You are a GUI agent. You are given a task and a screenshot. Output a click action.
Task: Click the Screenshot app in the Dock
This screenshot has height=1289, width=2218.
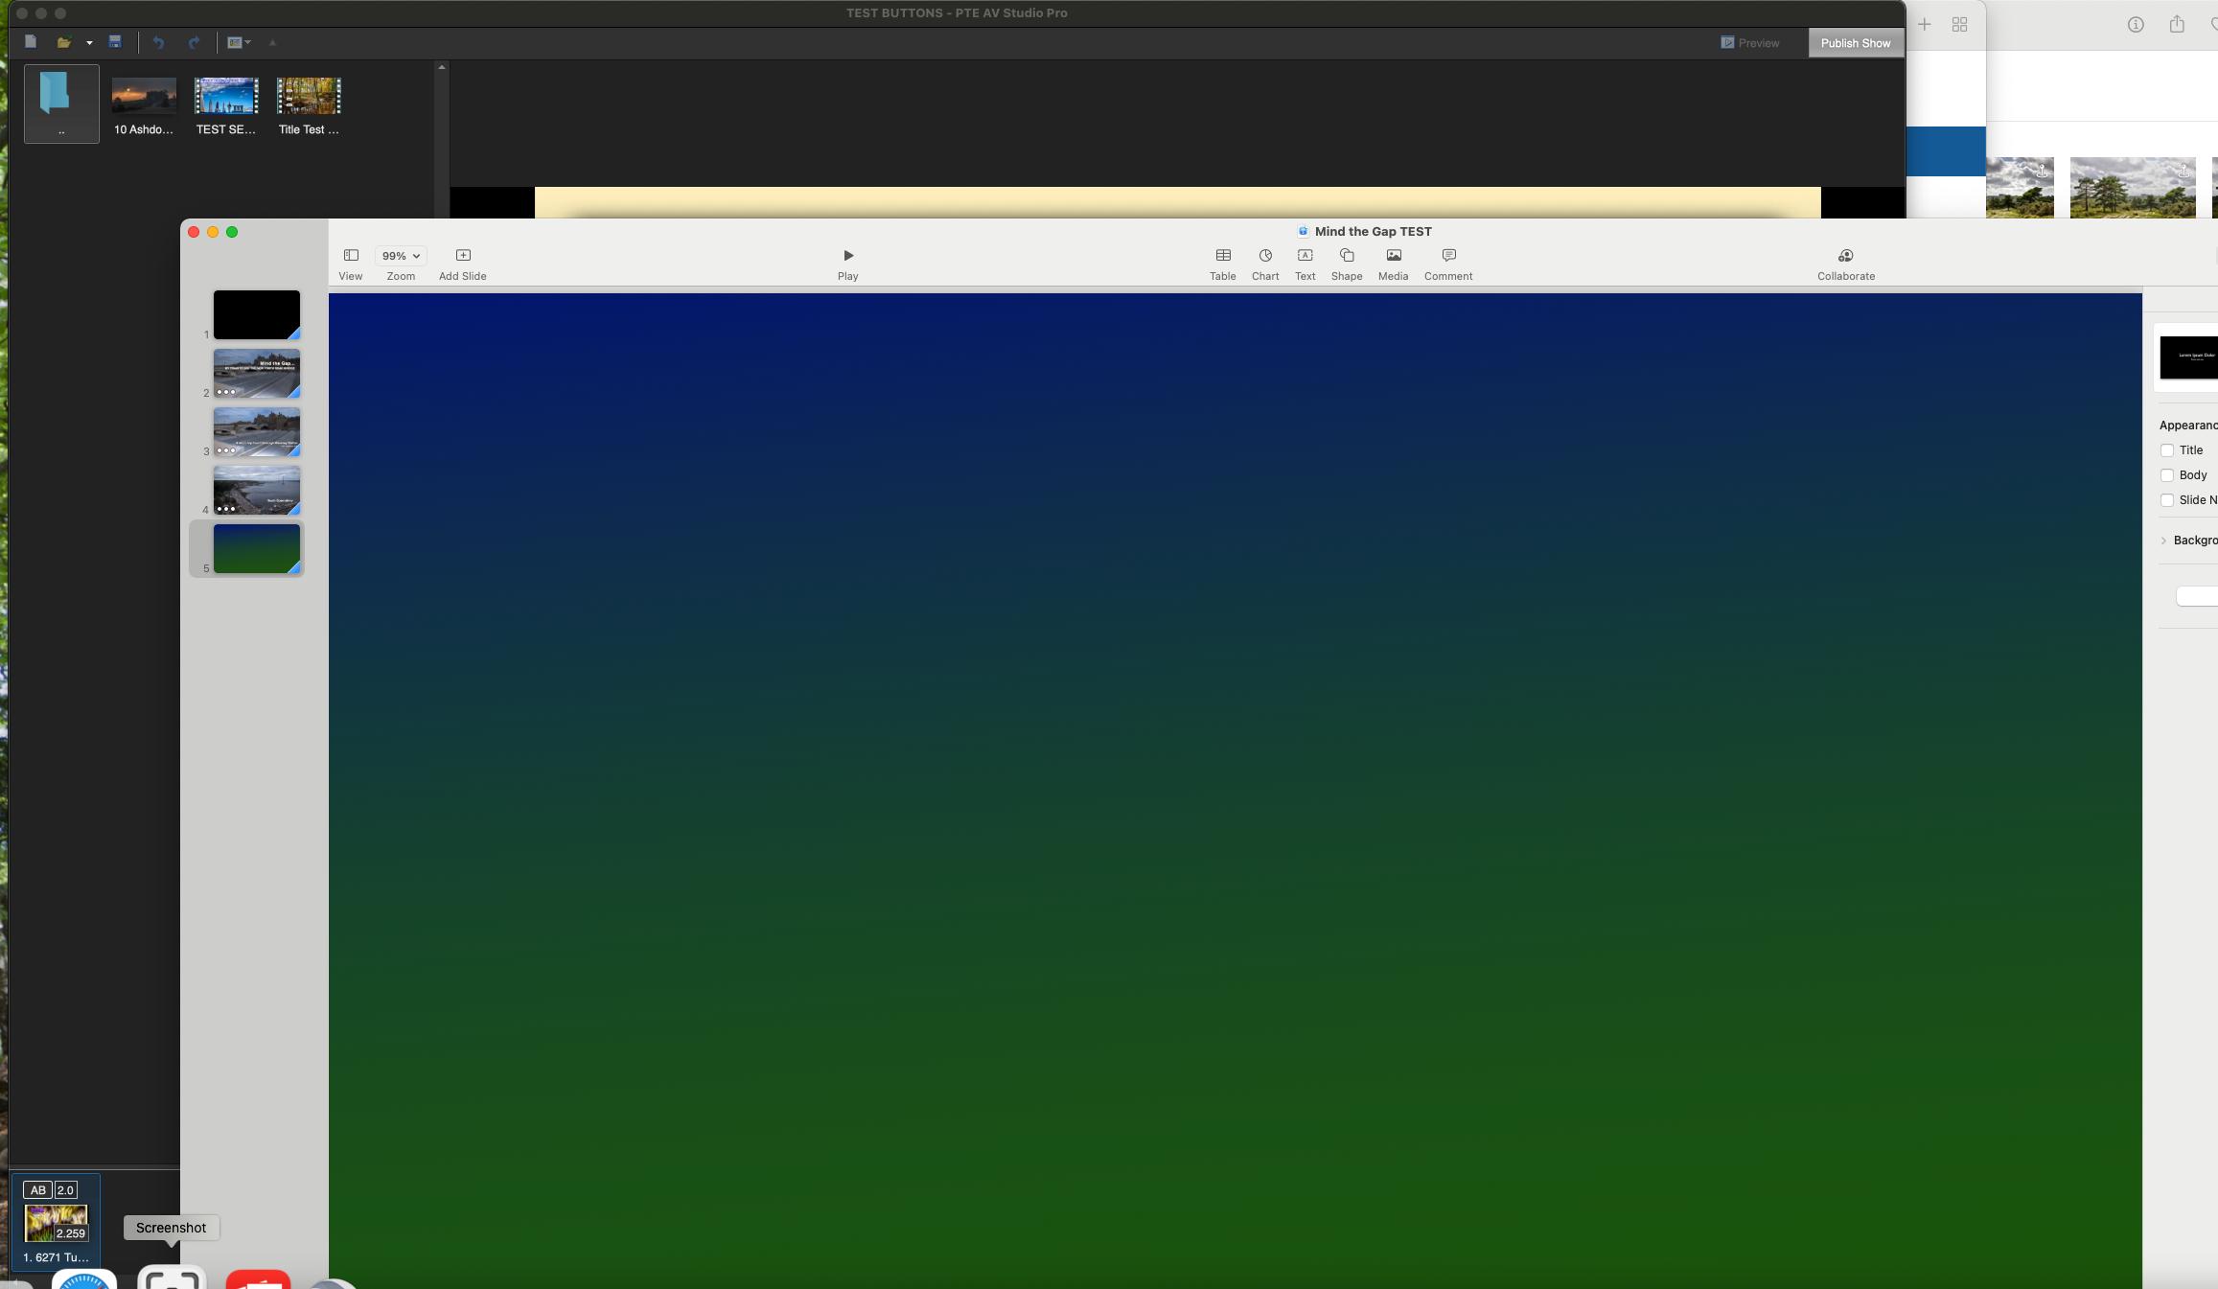point(172,1278)
